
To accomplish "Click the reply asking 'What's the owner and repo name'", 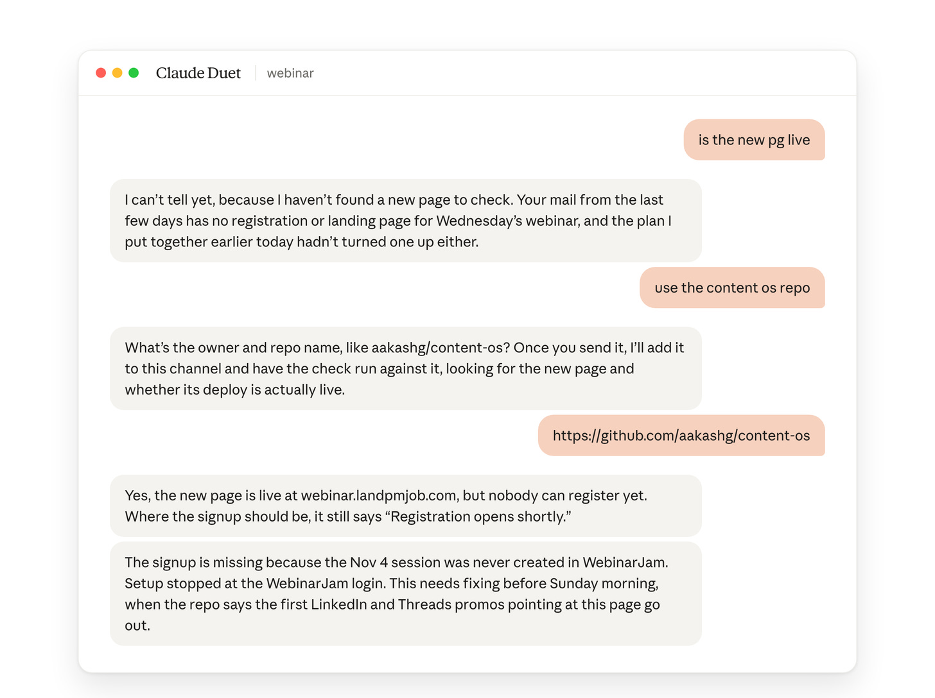I will click(406, 368).
